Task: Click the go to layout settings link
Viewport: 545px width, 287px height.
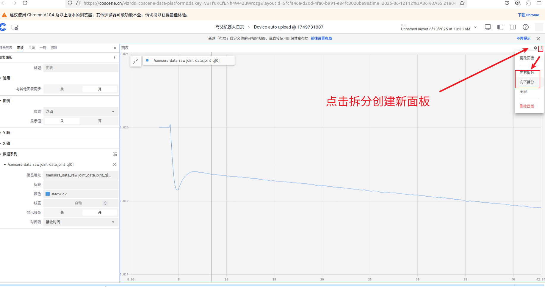Action: [x=321, y=39]
